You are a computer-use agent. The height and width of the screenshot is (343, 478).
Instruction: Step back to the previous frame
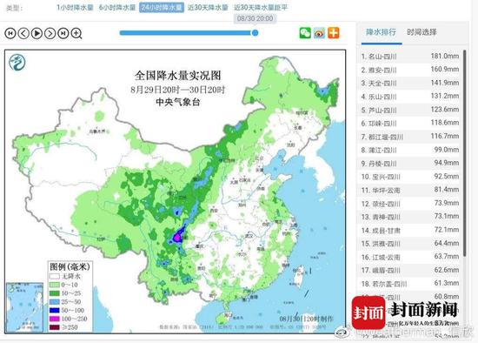23,33
